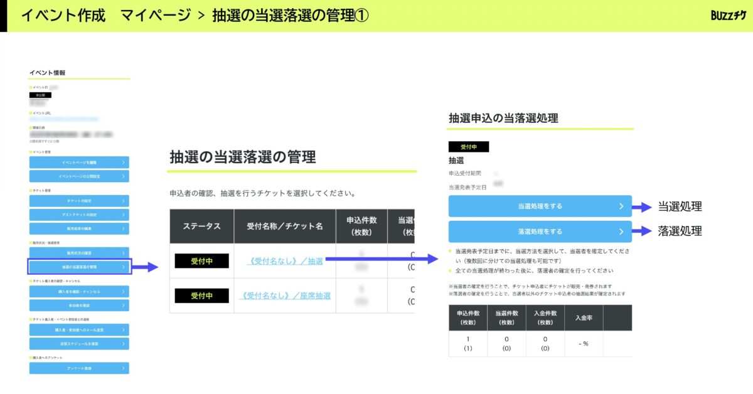Open イベントページを編集 in sidebar
Viewport: 753px width, 394px height.
pos(79,162)
